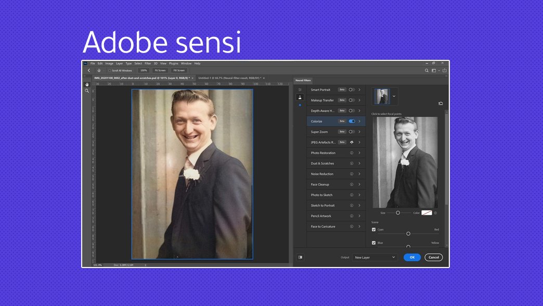This screenshot has height=306, width=543.
Task: Close the Untitled-1 document tab
Action: click(264, 78)
